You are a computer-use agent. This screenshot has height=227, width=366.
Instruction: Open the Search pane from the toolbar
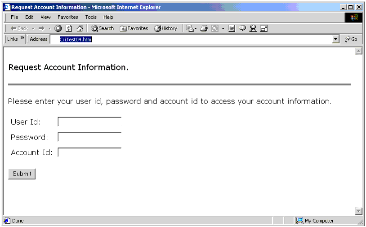point(102,28)
